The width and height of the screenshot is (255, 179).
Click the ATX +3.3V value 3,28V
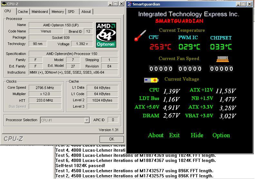228,108
